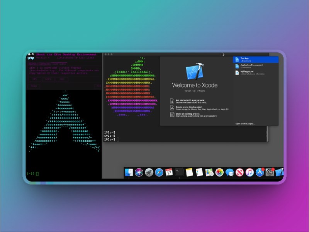The width and height of the screenshot is (309, 232).
Task: Open the App Store from the Dock
Action: tap(259, 173)
